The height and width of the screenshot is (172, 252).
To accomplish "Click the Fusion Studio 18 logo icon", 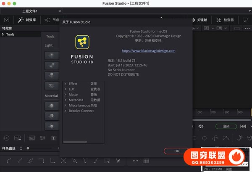I will tap(84, 44).
